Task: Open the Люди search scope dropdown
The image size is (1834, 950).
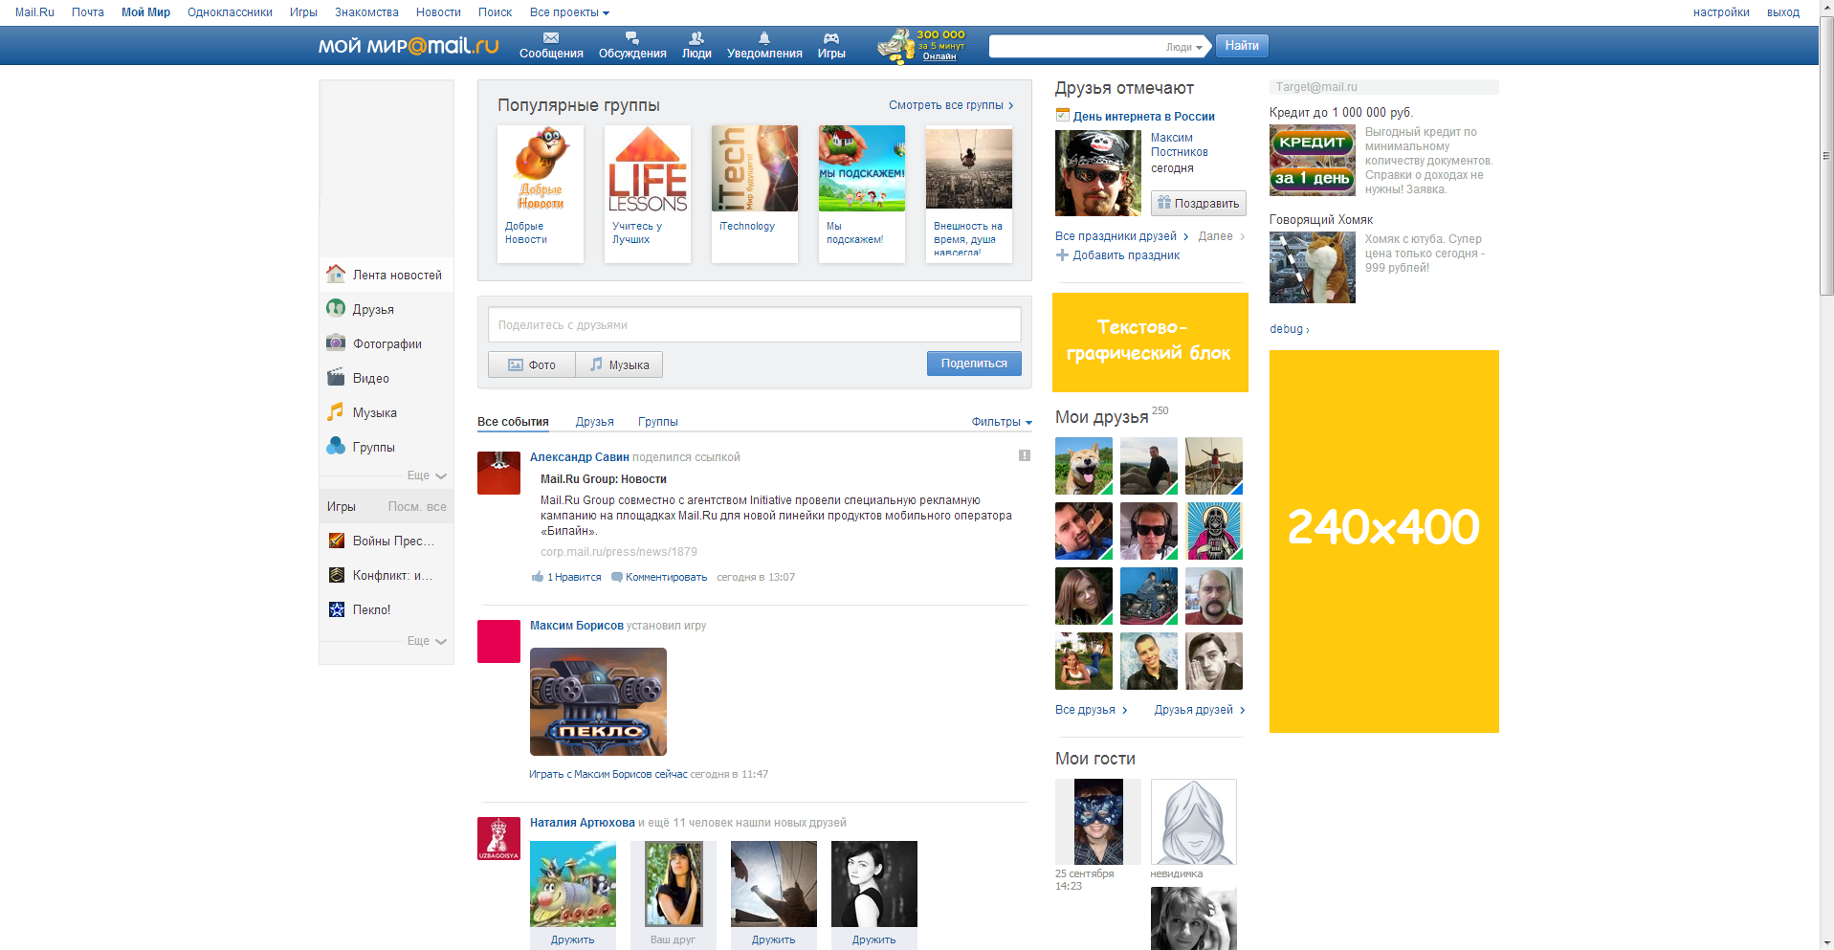Action: click(1184, 47)
